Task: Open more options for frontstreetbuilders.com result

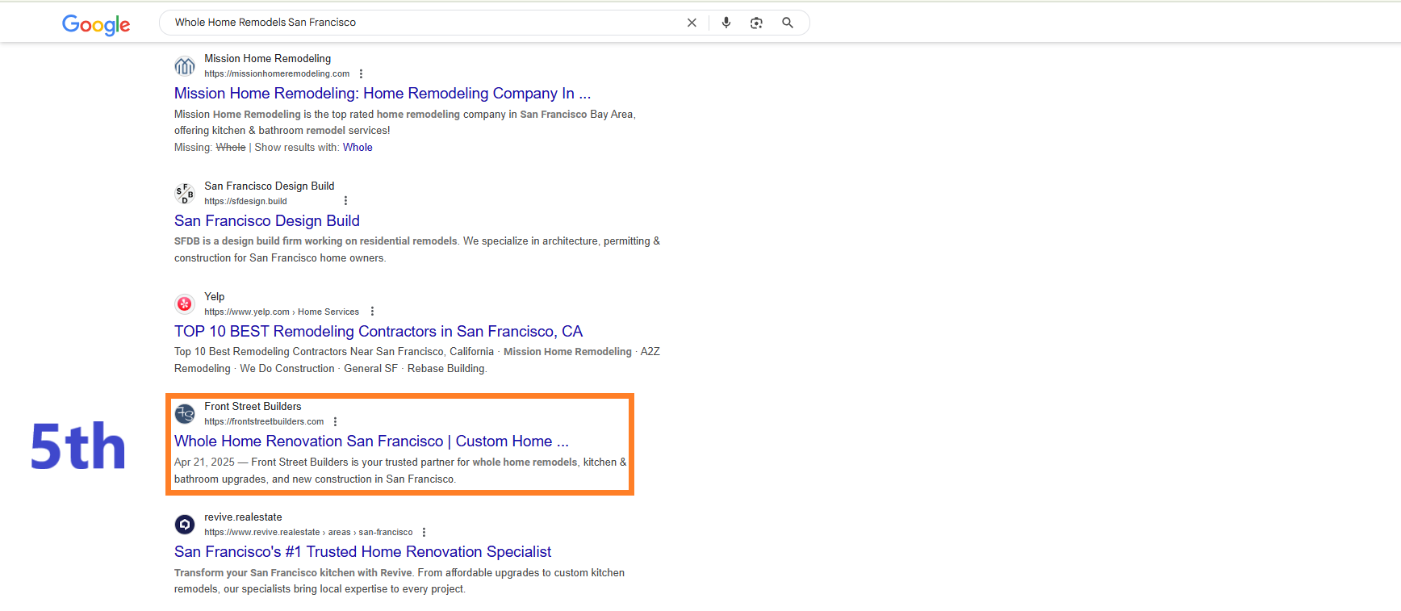Action: tap(335, 421)
